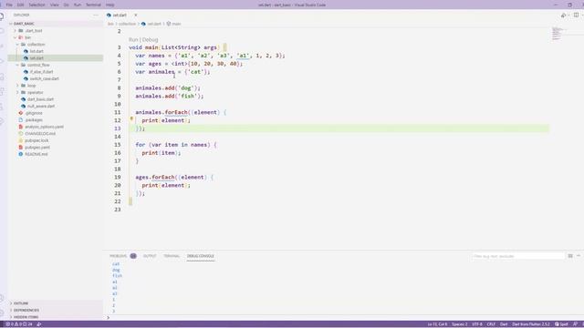Click the lightbulb on line 12
Screen dimensions: 584x328
(131, 119)
